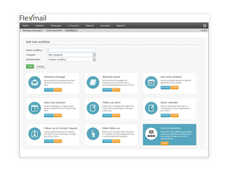Open the Messages menu

(x=56, y=26)
